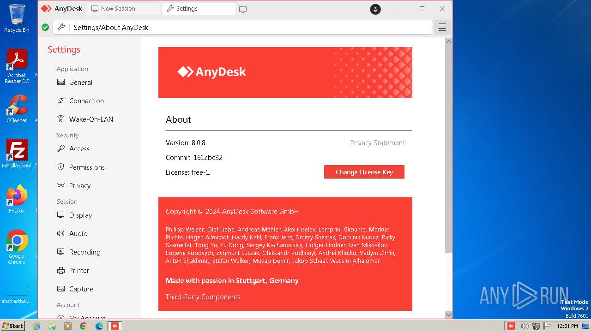Viewport: 591px width, 332px height.
Task: Click the License: free-1 text
Action: (188, 172)
